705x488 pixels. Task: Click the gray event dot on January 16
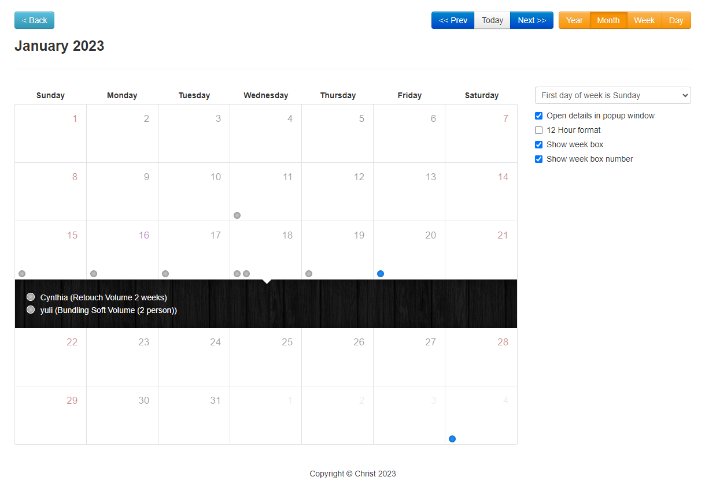click(94, 274)
